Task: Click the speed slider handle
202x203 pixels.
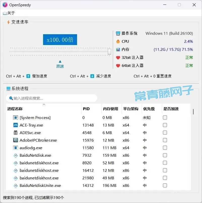Action: click(x=109, y=52)
